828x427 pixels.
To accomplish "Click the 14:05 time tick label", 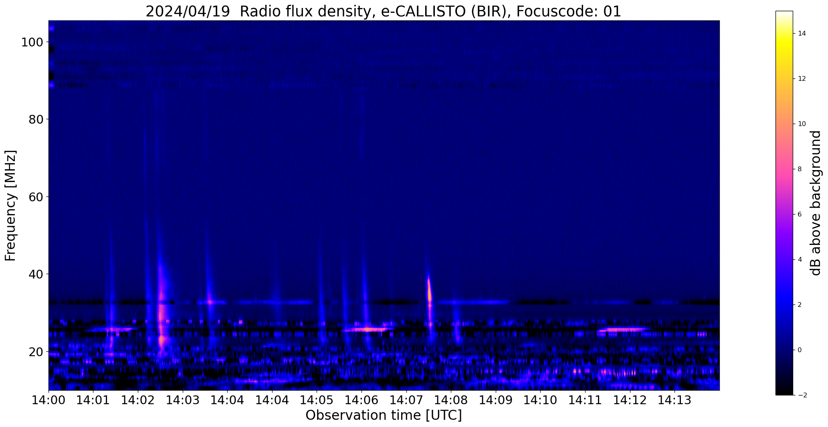I will (317, 400).
